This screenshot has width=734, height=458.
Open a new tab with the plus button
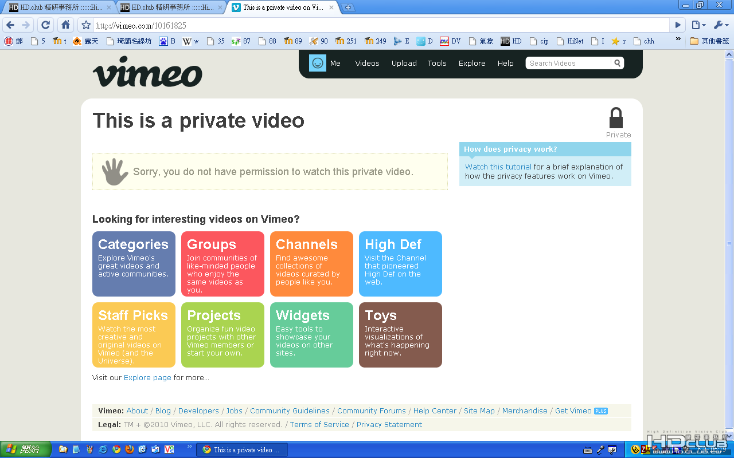tap(348, 7)
